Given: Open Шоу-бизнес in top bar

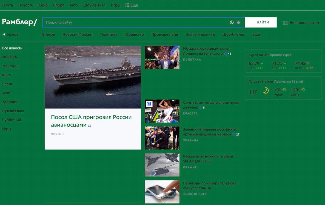Looking at the screenshot, I should point(94,5).
